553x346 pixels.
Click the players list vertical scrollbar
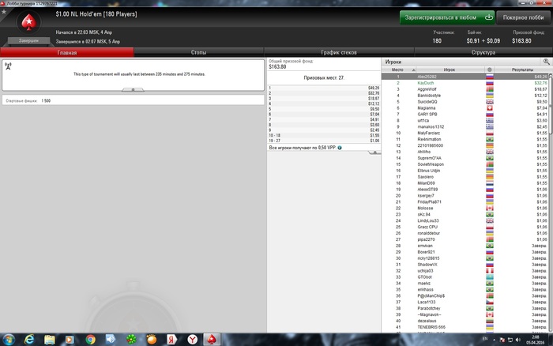[551, 203]
